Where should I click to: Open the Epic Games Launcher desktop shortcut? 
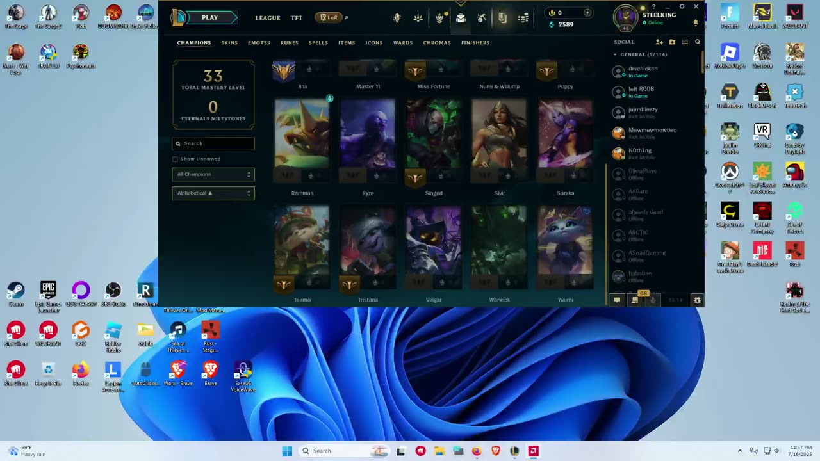coord(48,295)
